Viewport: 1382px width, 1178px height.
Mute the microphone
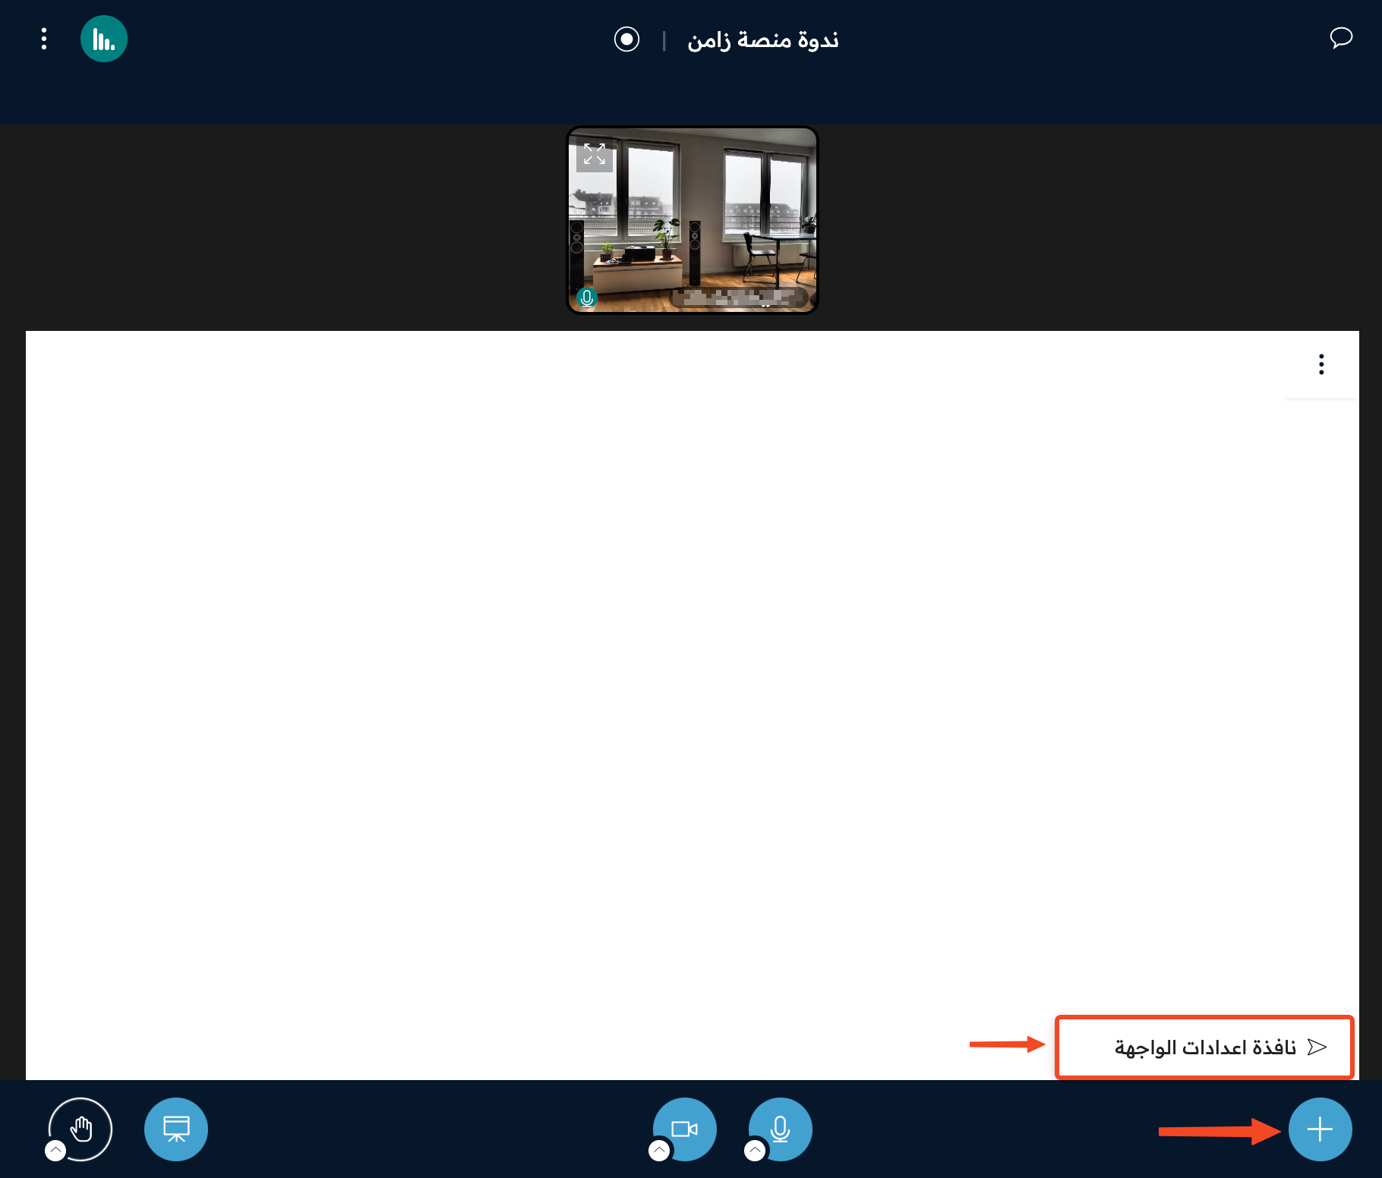click(781, 1129)
